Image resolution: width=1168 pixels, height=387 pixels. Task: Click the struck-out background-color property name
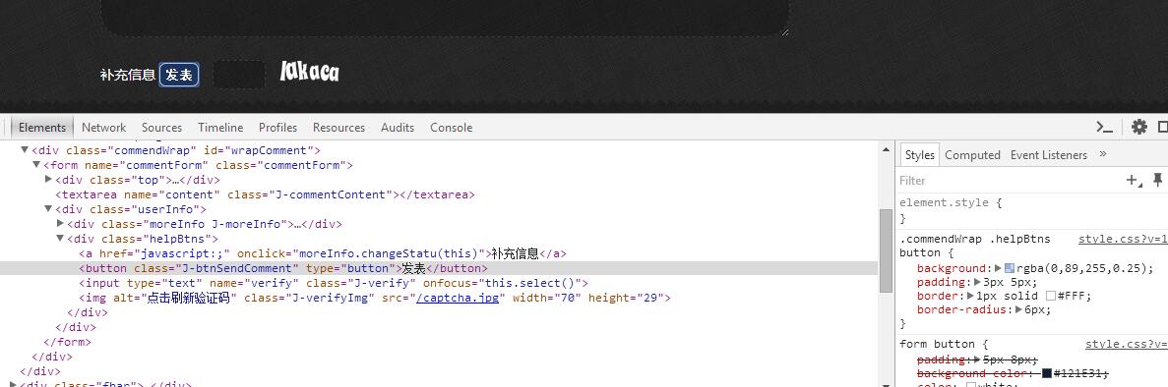(974, 373)
